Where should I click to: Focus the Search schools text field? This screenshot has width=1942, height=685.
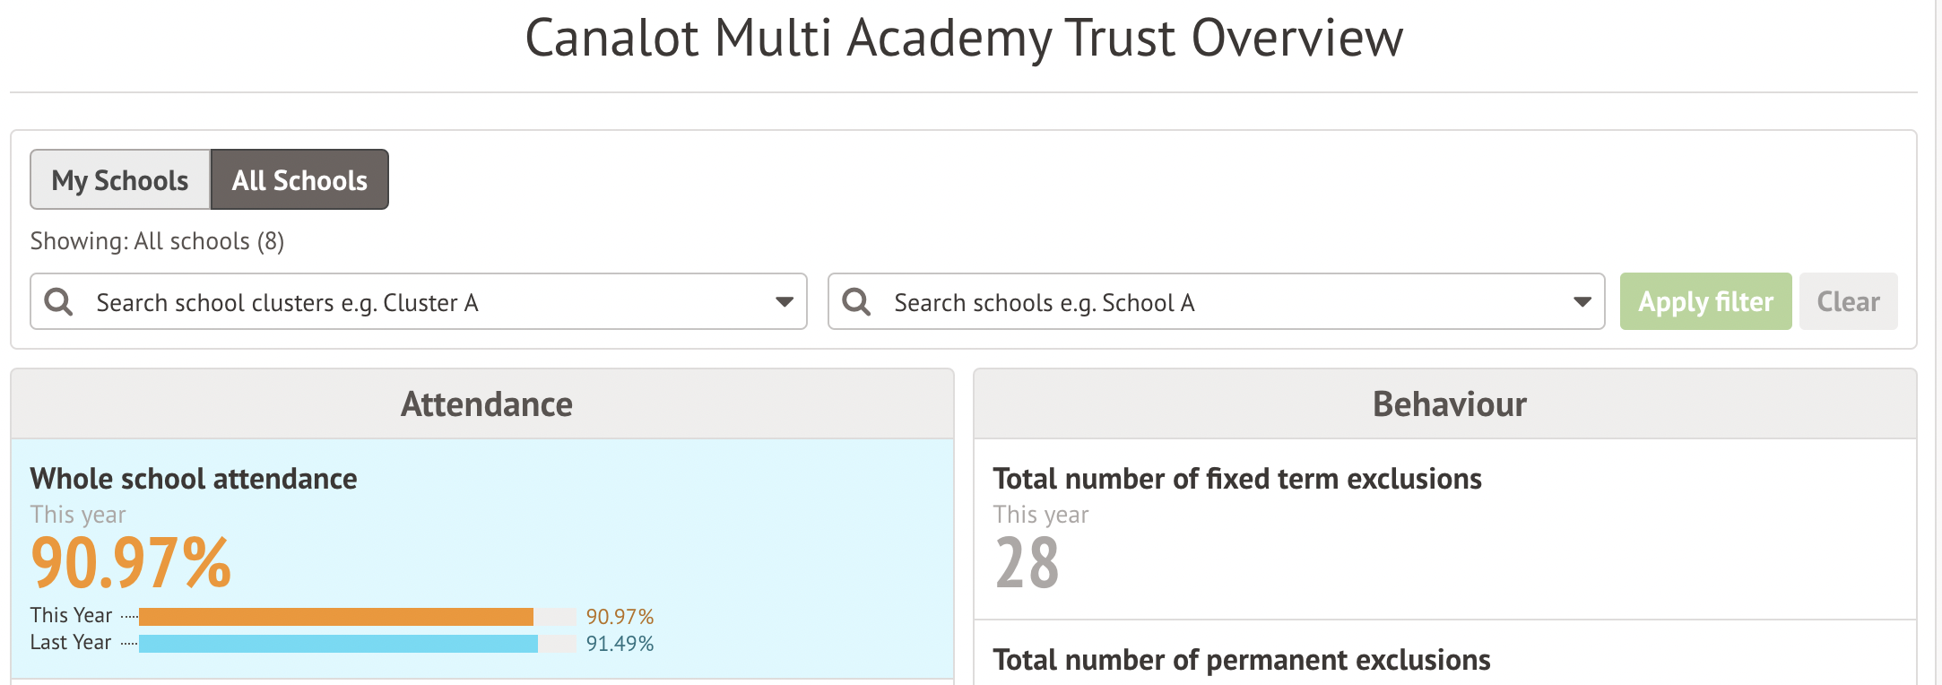coord(1217,301)
